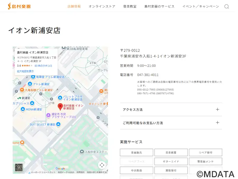
Task: Click the red store location pin on map
Action: 60,107
